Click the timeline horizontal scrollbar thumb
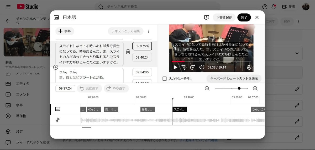This screenshot has height=150, width=315. pyautogui.click(x=87, y=127)
